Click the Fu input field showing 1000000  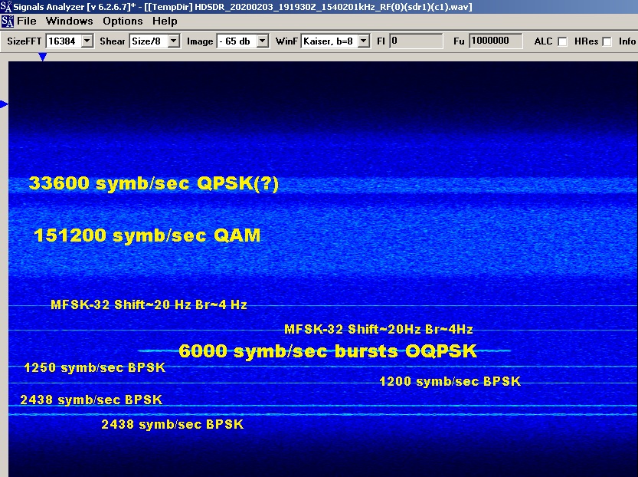tap(496, 41)
